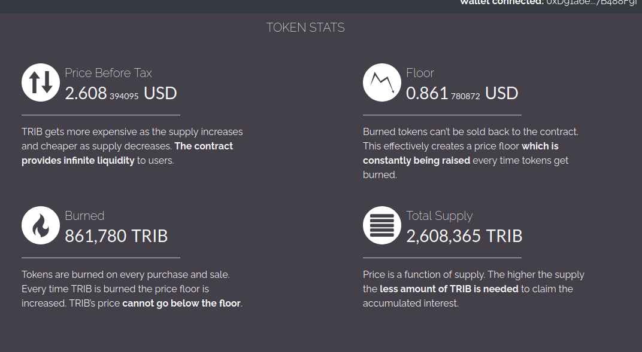
Task: Click the 861,780 TRIB burned amount
Action: click(x=116, y=236)
